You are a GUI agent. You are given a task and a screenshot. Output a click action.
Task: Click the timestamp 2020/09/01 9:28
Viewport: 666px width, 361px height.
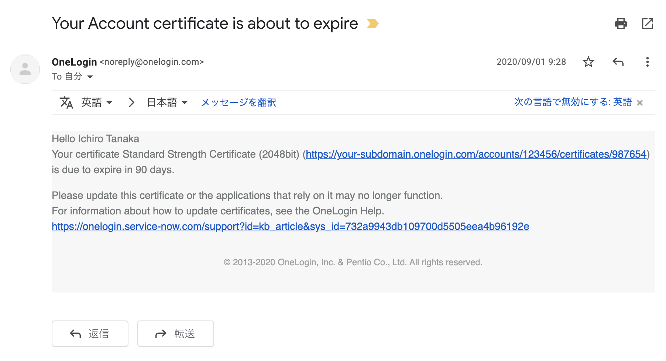point(531,62)
